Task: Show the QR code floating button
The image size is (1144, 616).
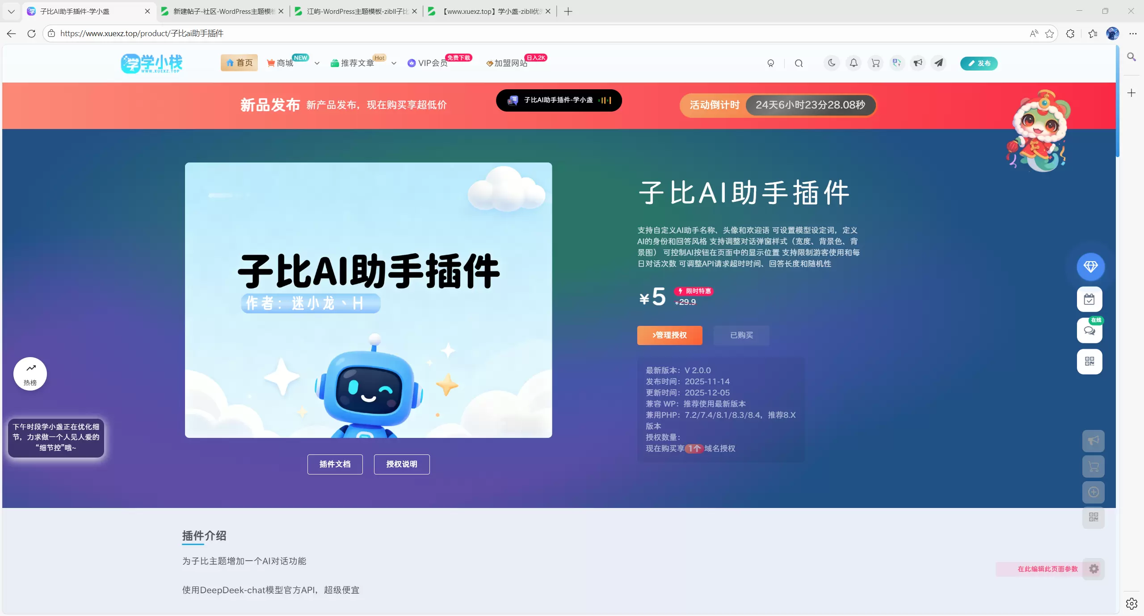Action: 1089,362
